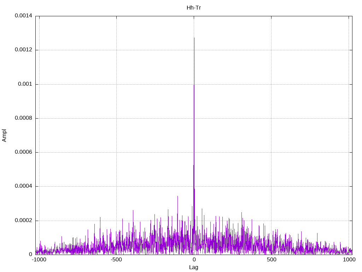Click the y-axis value 0.001
362x272 pixels.
coord(25,84)
